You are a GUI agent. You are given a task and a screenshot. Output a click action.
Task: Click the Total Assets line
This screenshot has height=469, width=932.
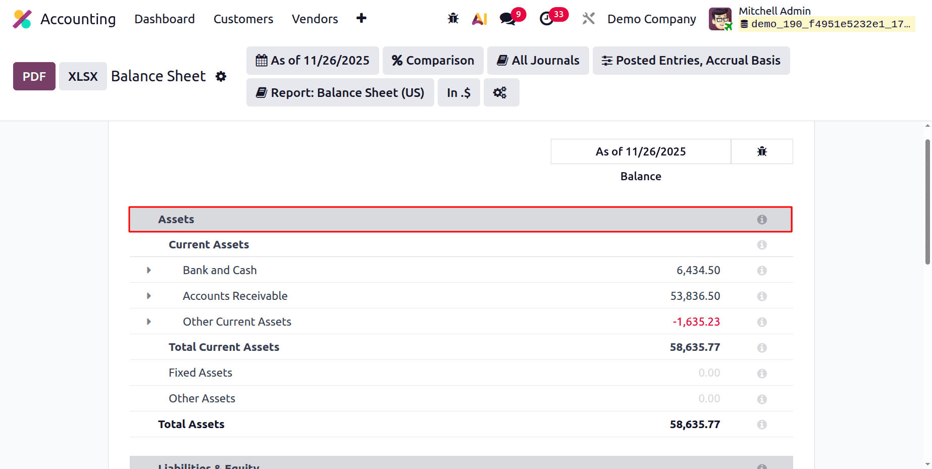pyautogui.click(x=461, y=425)
